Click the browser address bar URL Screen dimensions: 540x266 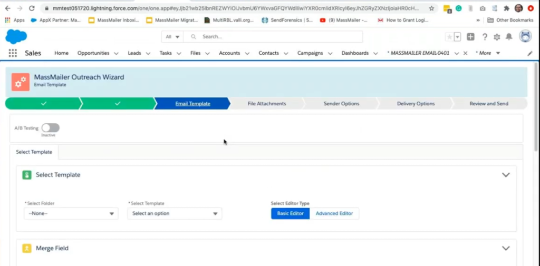(236, 8)
